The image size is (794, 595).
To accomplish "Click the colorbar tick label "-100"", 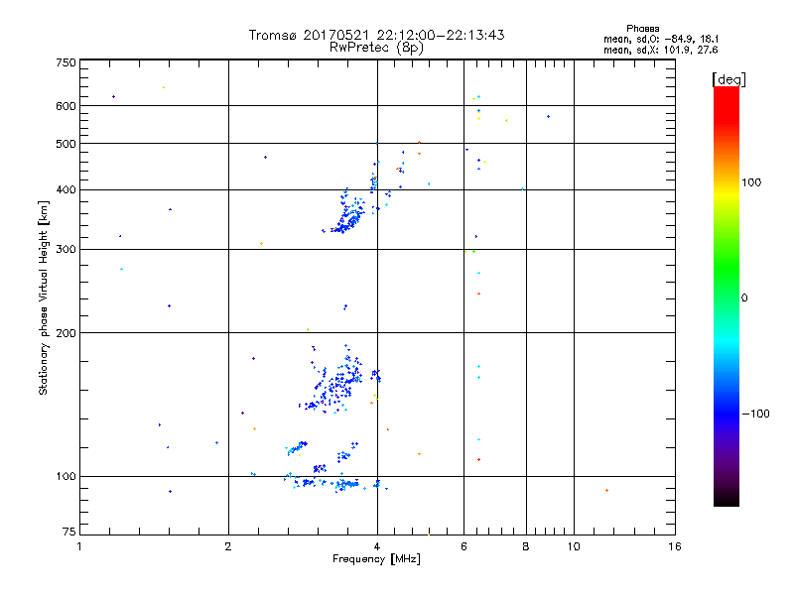I will 755,414.
